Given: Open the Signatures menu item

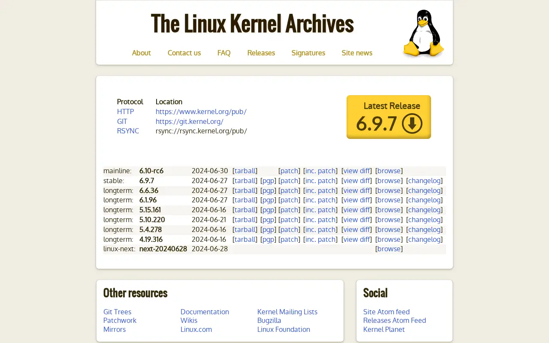Looking at the screenshot, I should click(308, 53).
